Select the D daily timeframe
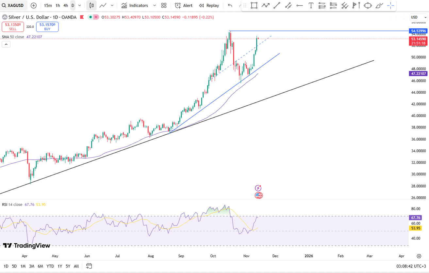Screen dimensions: 429x273 73,6
